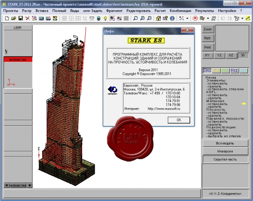Click '-выбрать из списка' command
The width and height of the screenshot is (253, 201).
223,136
